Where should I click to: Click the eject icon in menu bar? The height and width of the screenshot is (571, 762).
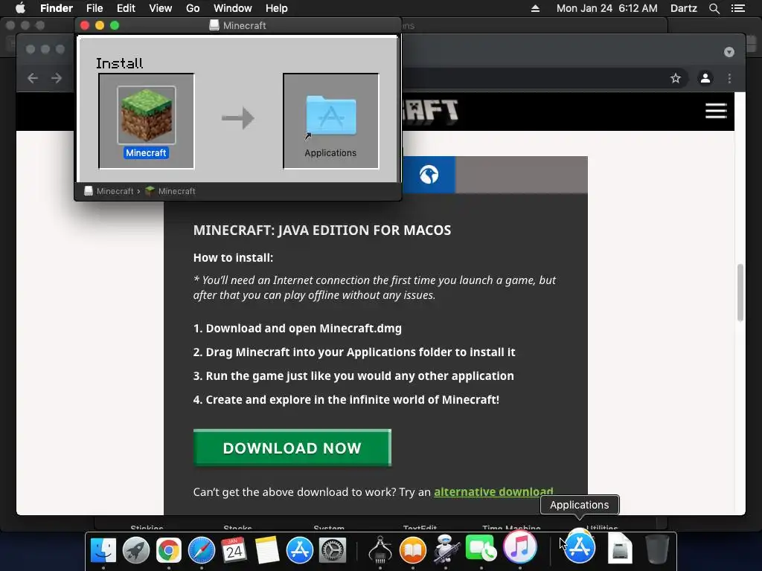[x=535, y=8]
